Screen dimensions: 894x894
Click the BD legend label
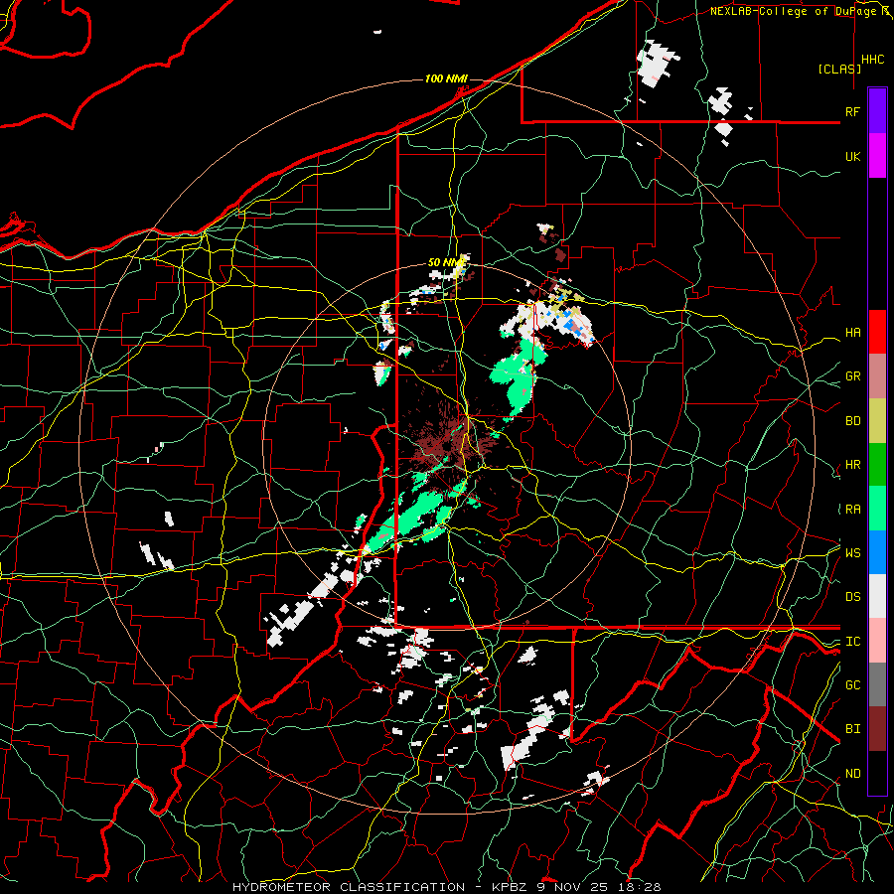[x=852, y=421]
